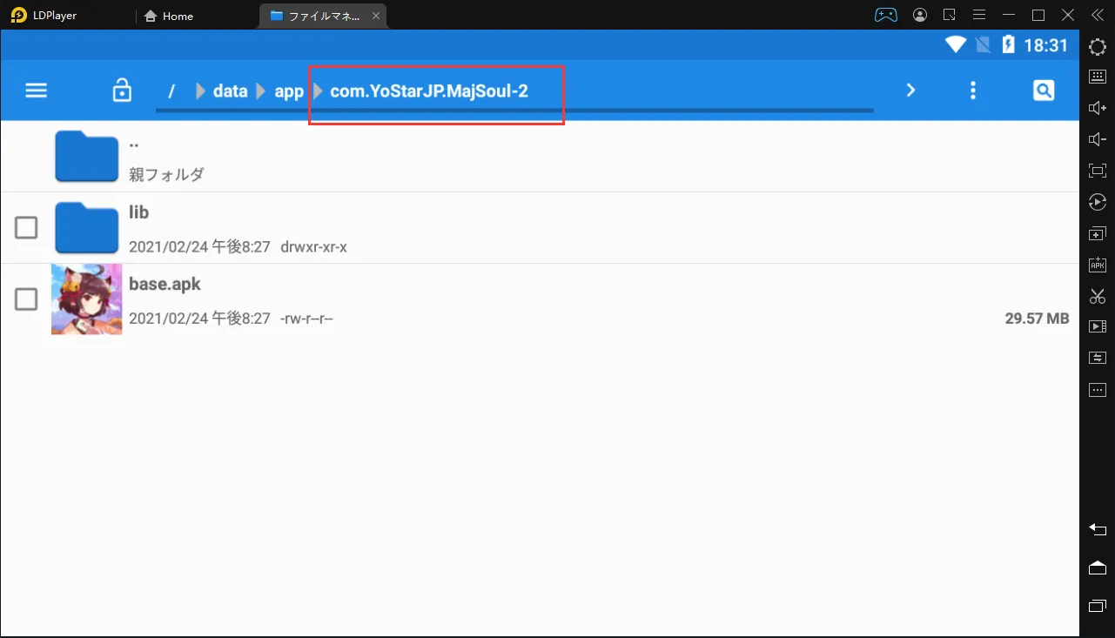This screenshot has width=1115, height=638.
Task: Open the parent folder '..' entry
Action: point(540,157)
